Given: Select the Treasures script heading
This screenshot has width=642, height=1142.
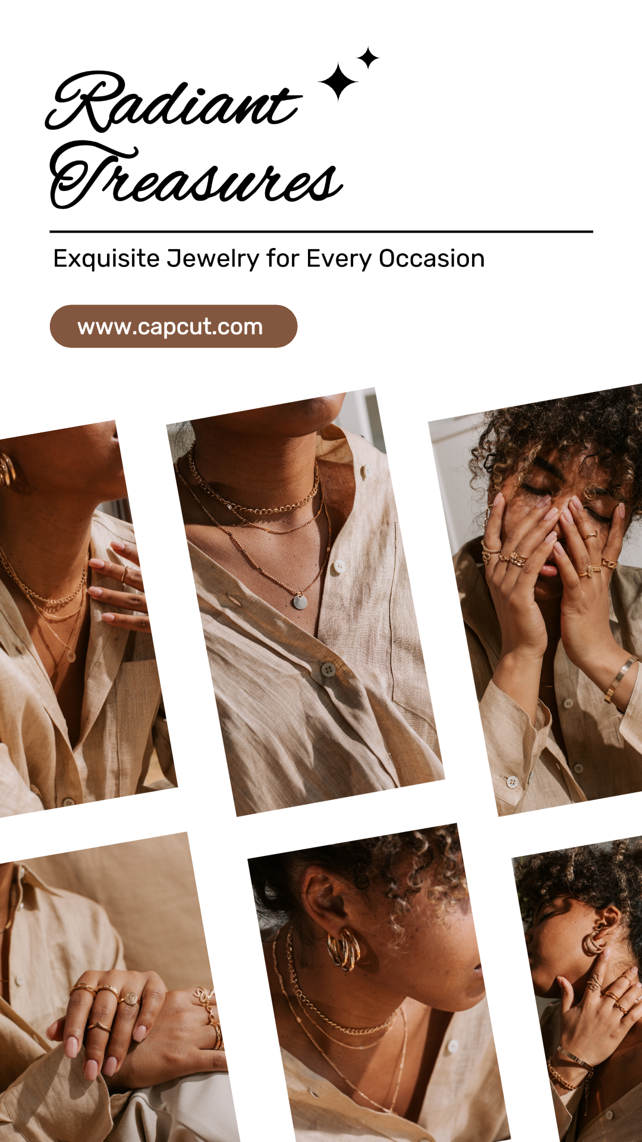Looking at the screenshot, I should (x=196, y=175).
